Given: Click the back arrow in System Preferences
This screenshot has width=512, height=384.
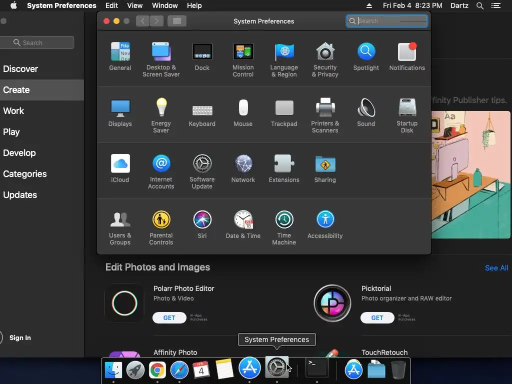Looking at the screenshot, I should click(142, 21).
